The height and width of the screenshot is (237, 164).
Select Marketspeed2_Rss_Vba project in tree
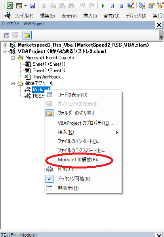click(x=84, y=45)
